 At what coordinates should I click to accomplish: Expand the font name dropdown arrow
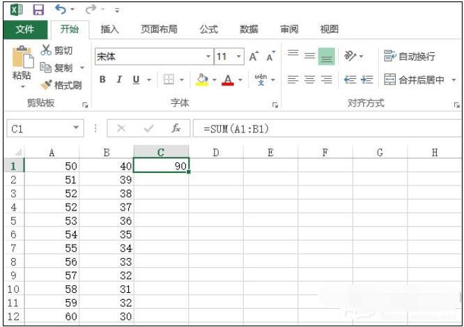click(x=208, y=56)
